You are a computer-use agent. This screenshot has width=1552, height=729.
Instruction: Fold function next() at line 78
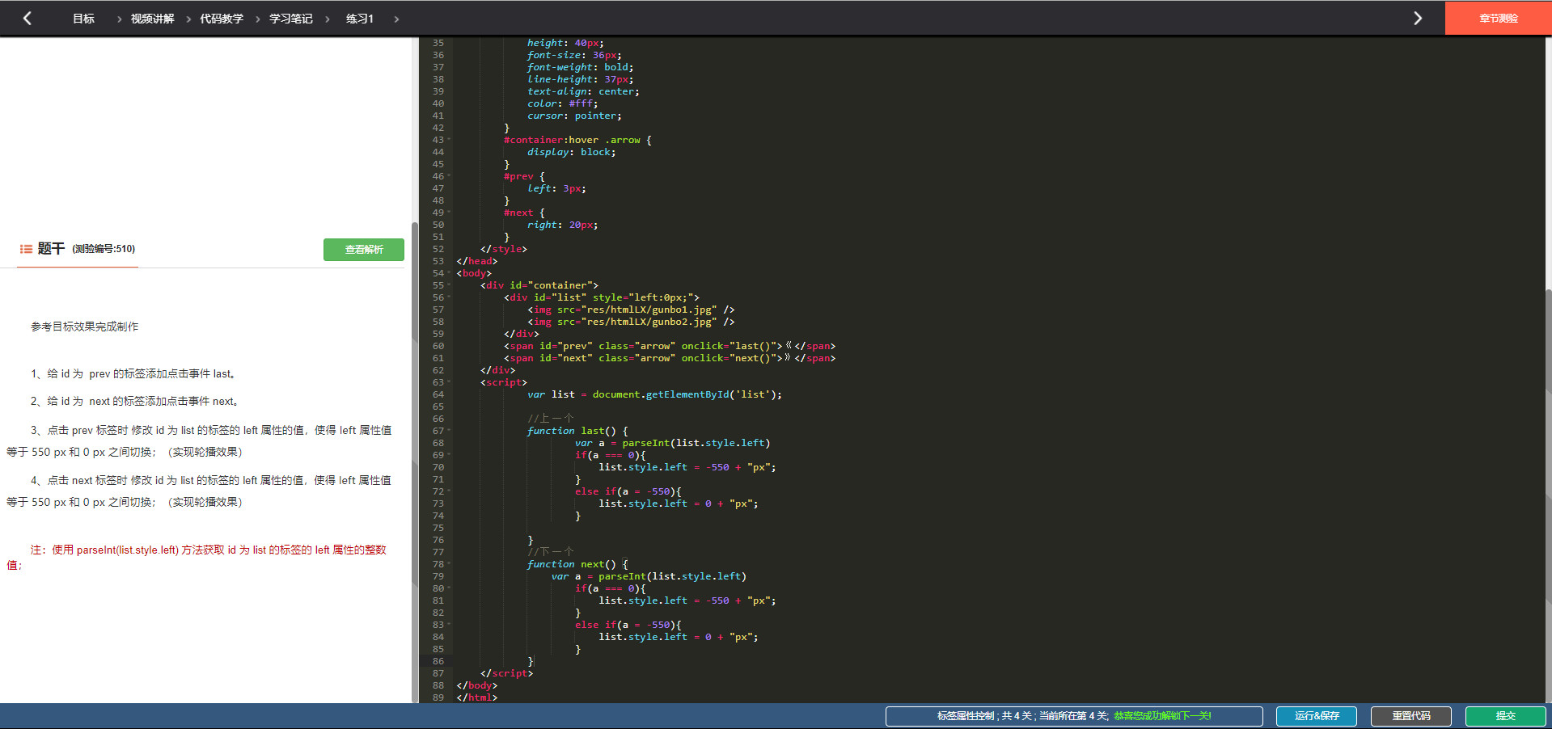[449, 564]
